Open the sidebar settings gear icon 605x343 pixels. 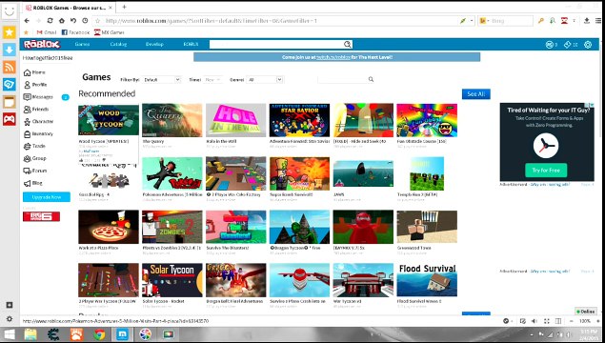tap(10, 319)
